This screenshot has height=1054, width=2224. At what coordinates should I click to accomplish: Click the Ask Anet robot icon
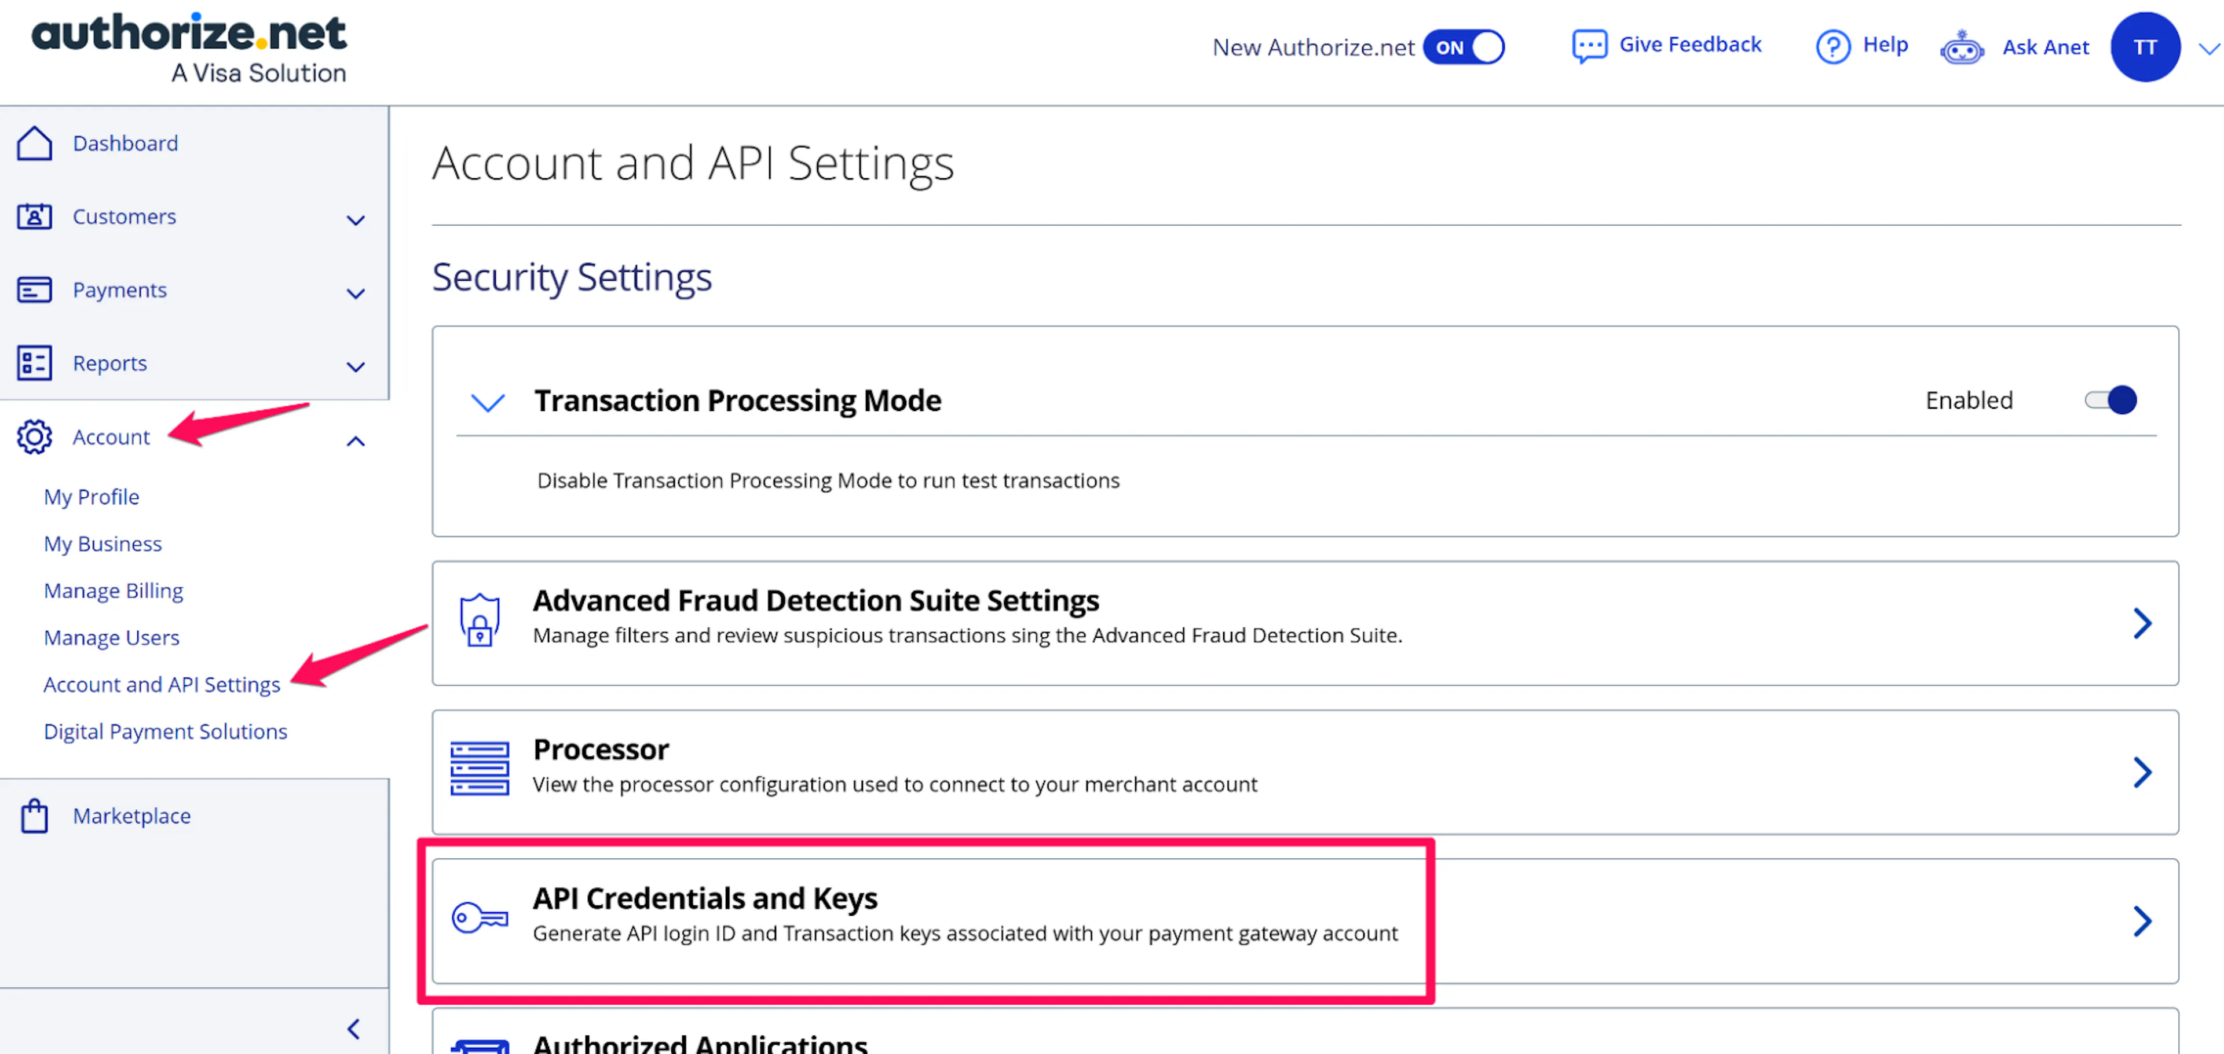click(x=1962, y=47)
